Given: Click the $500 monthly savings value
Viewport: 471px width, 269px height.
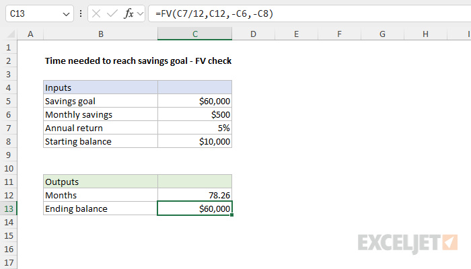Looking at the screenshot, I should pos(194,114).
